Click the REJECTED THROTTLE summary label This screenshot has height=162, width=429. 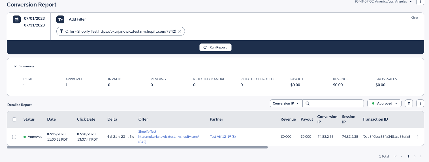click(x=258, y=79)
